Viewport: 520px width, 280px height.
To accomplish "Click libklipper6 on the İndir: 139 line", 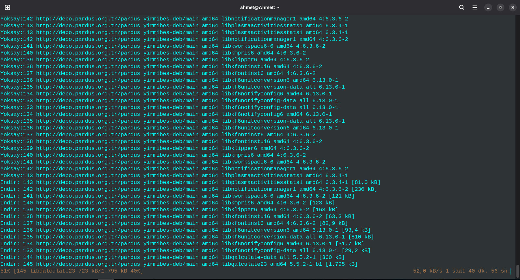I will pyautogui.click(x=239, y=210).
